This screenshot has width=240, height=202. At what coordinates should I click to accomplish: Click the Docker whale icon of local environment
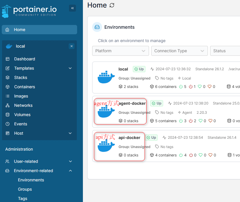coord(106,77)
